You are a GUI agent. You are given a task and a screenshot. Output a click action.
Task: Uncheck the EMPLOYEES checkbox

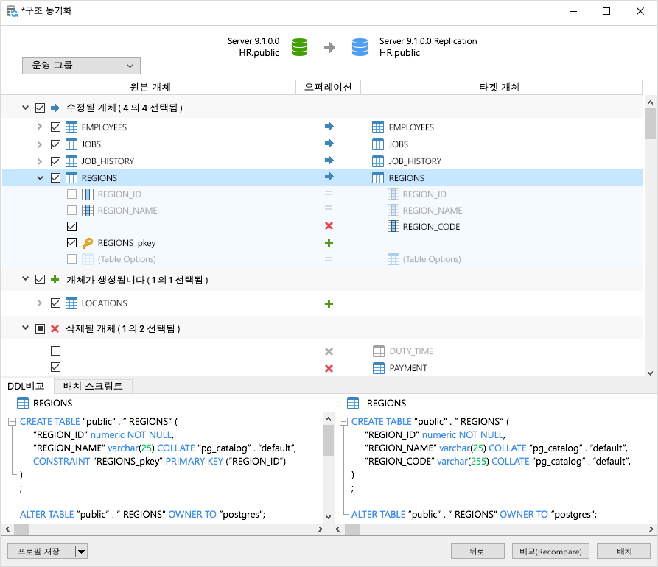tap(55, 127)
